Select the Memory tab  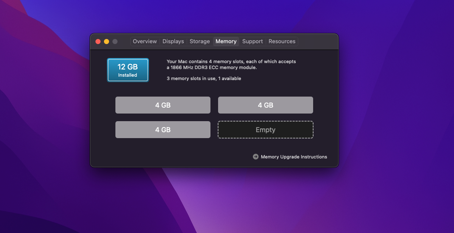226,42
